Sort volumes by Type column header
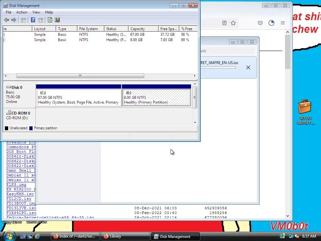This screenshot has width=321, height=241. tap(66, 29)
